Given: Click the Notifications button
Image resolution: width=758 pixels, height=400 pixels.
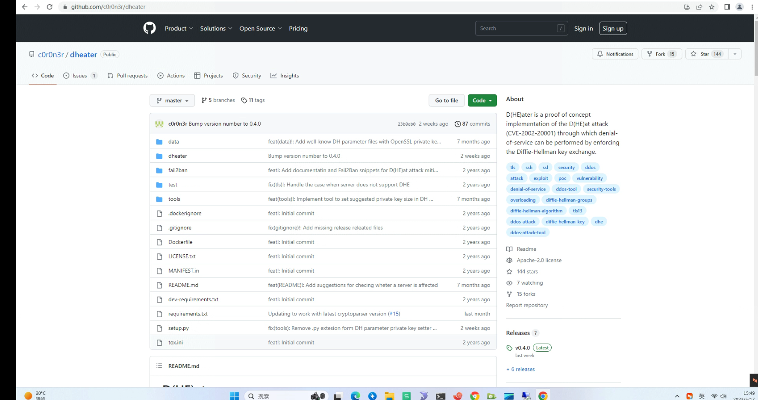Looking at the screenshot, I should point(615,54).
